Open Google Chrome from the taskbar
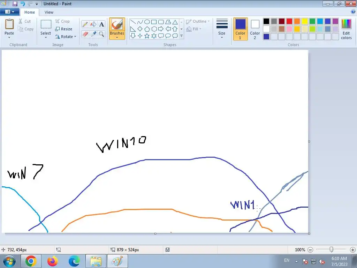Screen dimensions: 357x268 [x=31, y=261]
